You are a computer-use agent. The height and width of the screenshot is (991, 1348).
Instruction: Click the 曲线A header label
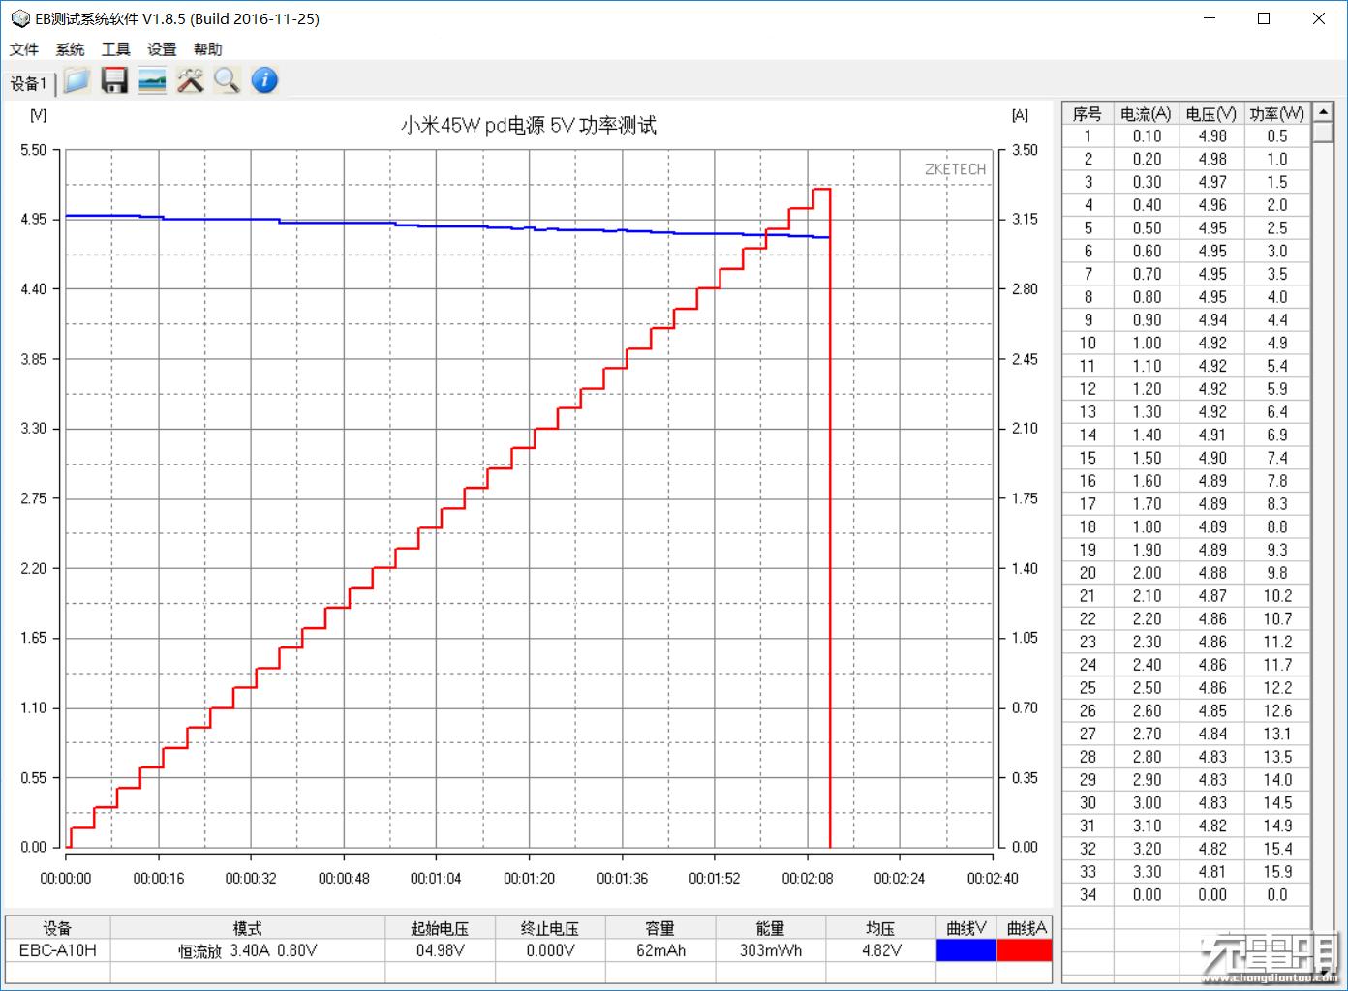(1026, 928)
